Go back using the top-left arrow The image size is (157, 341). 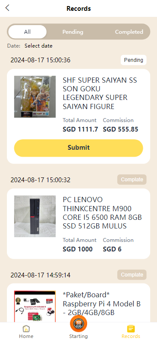pyautogui.click(x=7, y=8)
